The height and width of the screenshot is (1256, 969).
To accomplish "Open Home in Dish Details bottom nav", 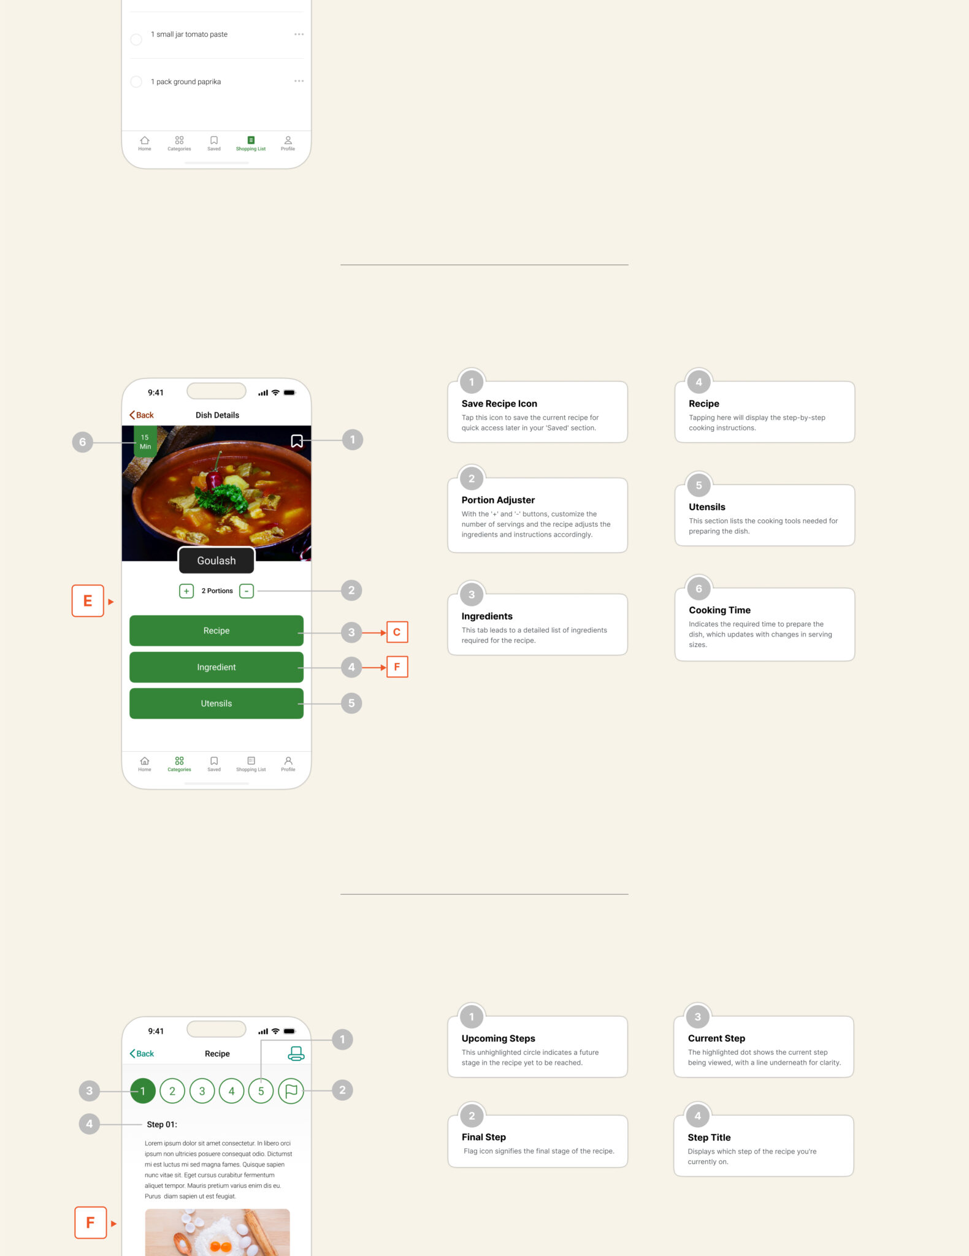I will click(x=145, y=764).
